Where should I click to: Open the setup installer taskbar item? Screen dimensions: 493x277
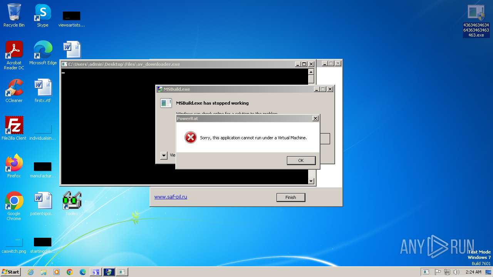96,272
